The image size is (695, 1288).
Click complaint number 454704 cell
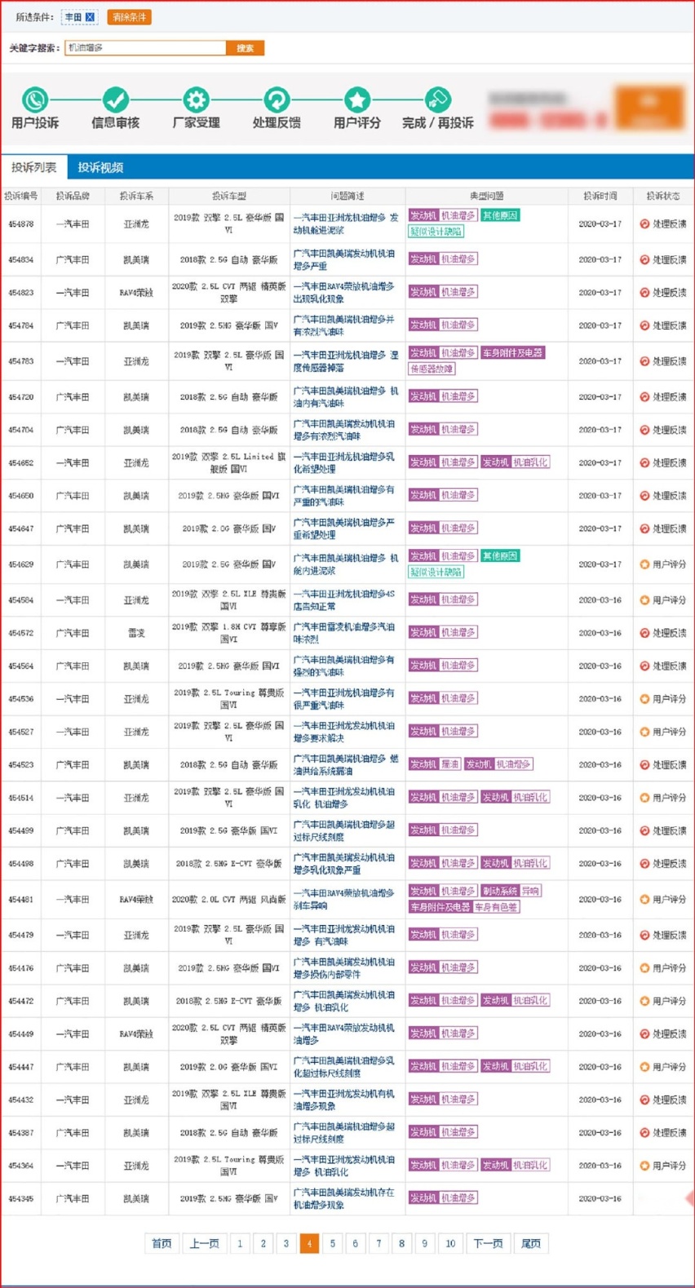coord(21,430)
